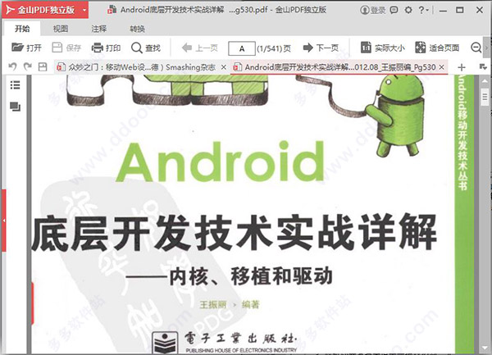Switch to the 开始 tab
492x355 pixels.
tap(22, 29)
